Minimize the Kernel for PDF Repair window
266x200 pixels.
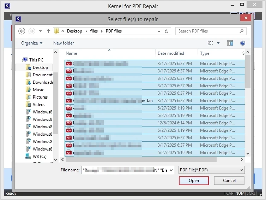point(232,5)
